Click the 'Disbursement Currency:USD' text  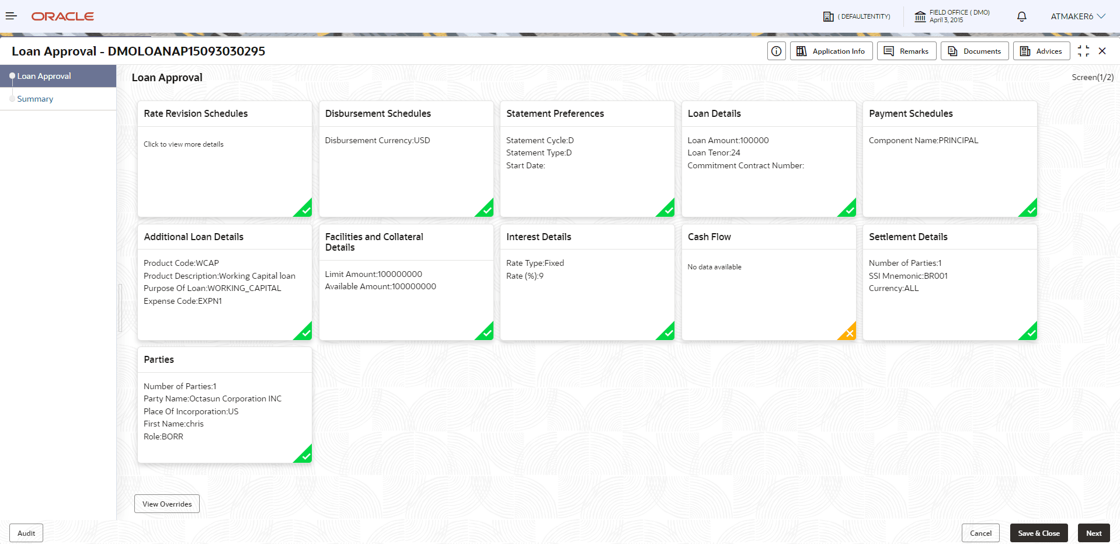pyautogui.click(x=377, y=140)
